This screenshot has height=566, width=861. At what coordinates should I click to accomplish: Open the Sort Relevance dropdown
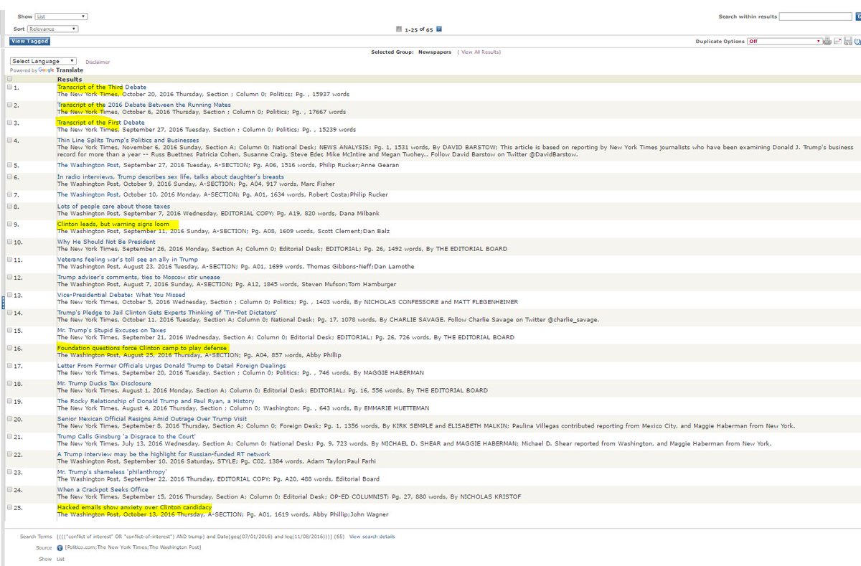click(53, 29)
